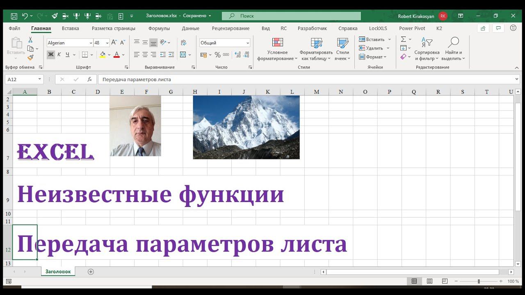Click the Save icon in quick access toolbar
This screenshot has width=525, height=295.
point(14,16)
